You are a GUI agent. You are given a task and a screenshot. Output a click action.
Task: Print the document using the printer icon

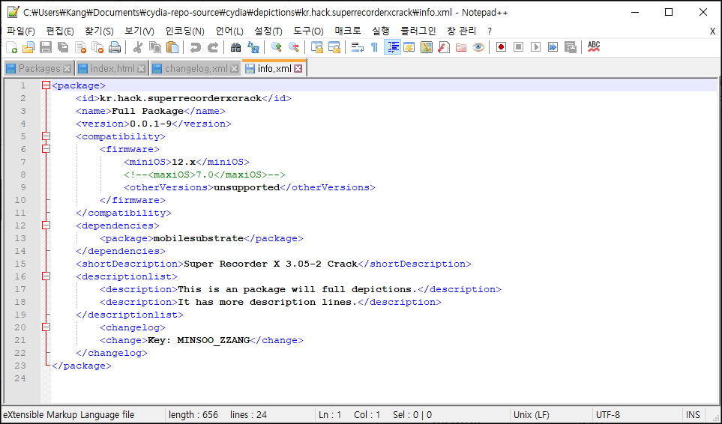(x=114, y=47)
